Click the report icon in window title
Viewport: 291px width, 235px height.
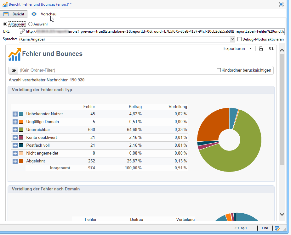(5, 4)
